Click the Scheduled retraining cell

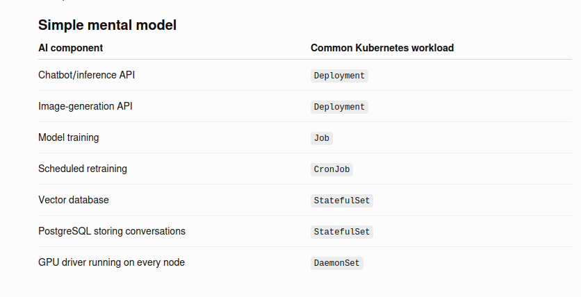tap(83, 169)
